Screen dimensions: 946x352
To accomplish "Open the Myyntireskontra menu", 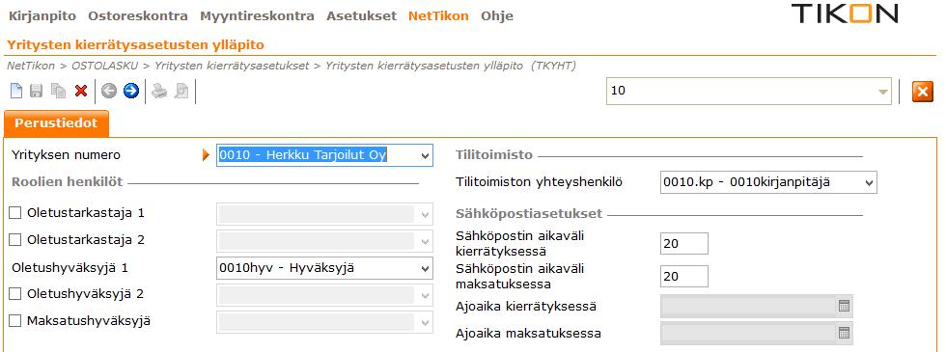I will (x=258, y=16).
